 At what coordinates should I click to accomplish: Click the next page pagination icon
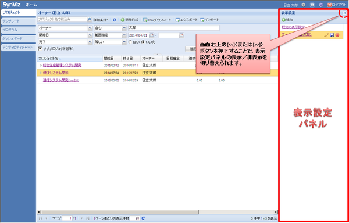[x=81, y=218]
